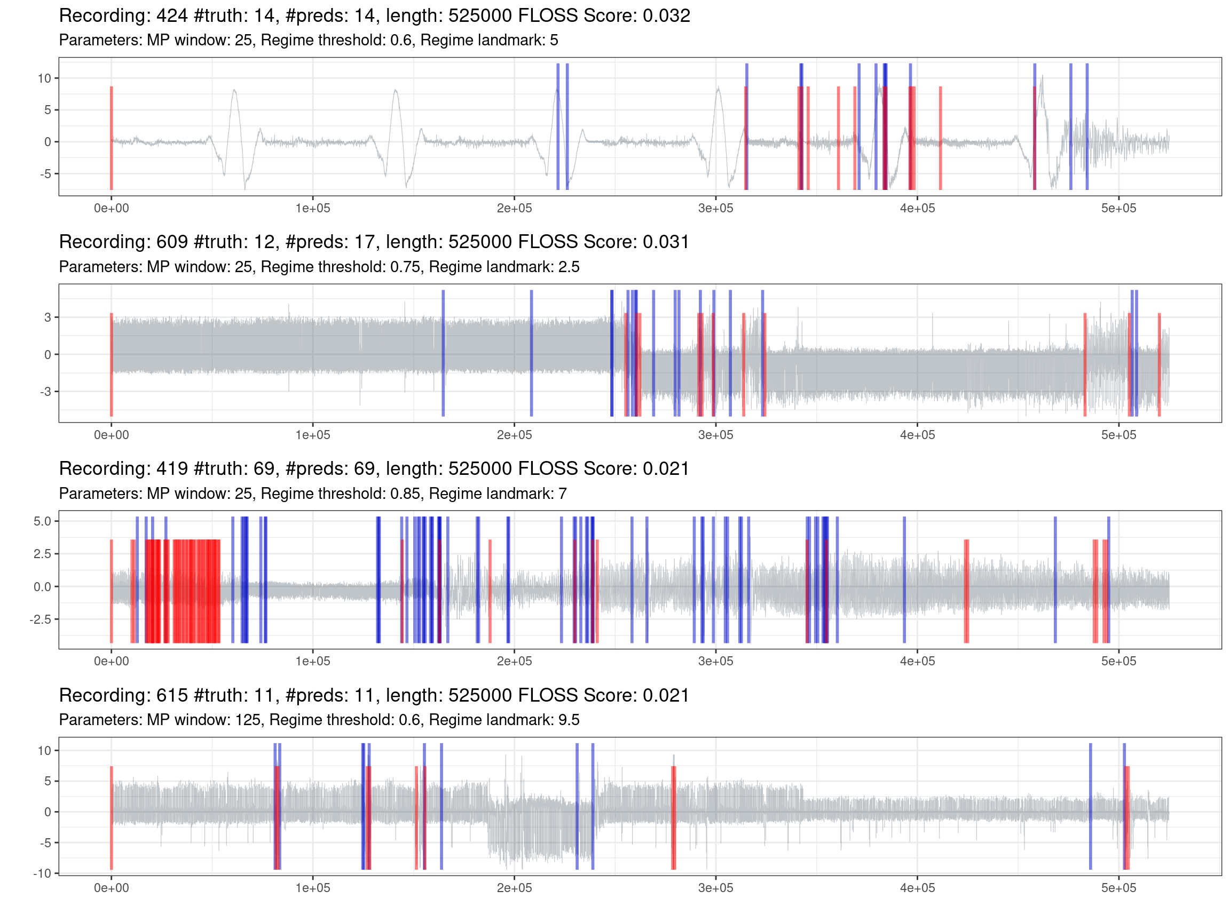This screenshot has height=922, width=1230.
Task: Click red marker at zero in Recording 609 plot
Action: point(111,364)
